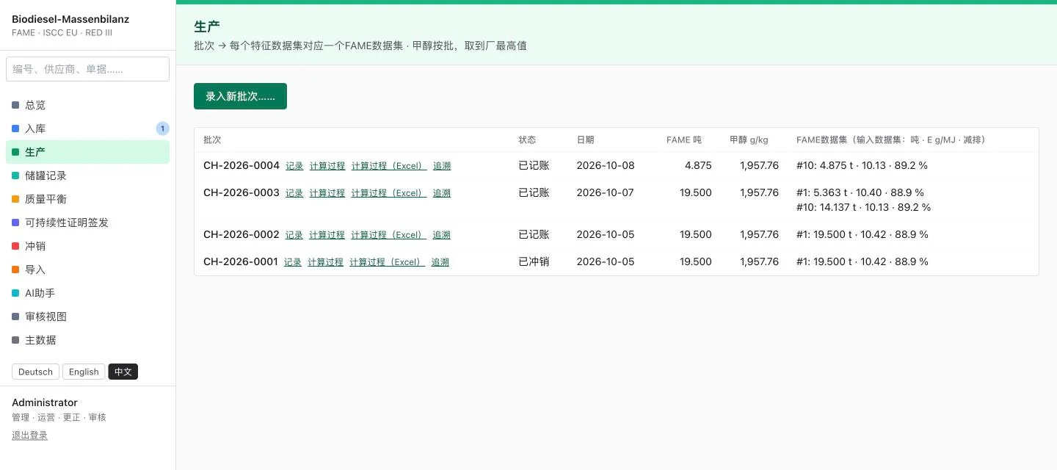The height and width of the screenshot is (470, 1057).
Task: Open 计算过程 for CH-2026-0001
Action: point(326,262)
